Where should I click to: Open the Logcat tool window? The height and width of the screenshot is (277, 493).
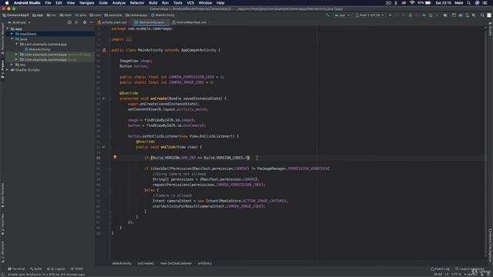pos(56,269)
